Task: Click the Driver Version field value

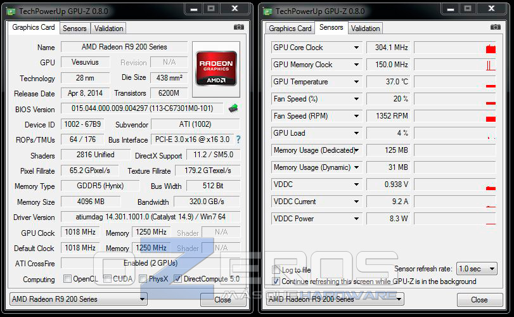Action: click(x=150, y=217)
